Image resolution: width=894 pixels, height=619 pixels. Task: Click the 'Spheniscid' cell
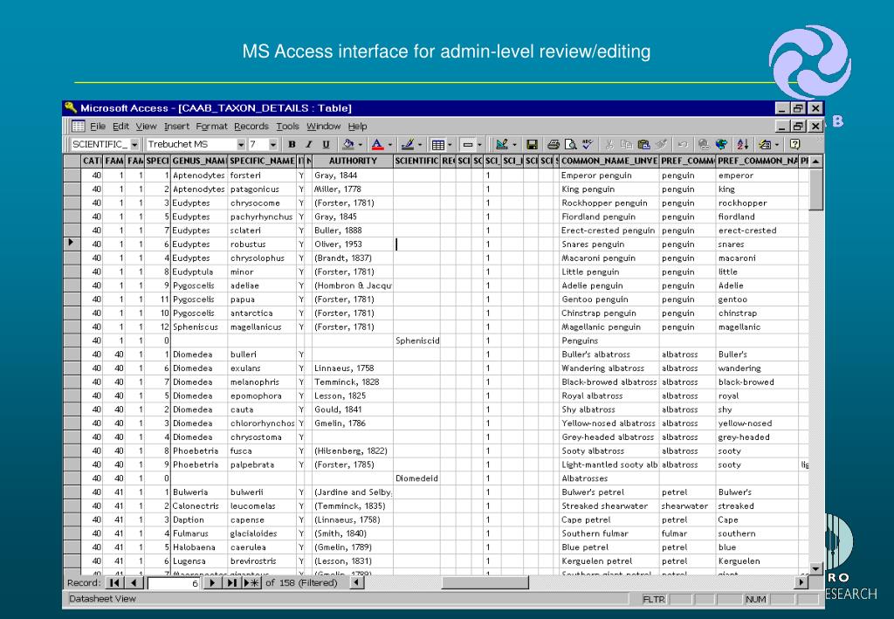pos(416,340)
